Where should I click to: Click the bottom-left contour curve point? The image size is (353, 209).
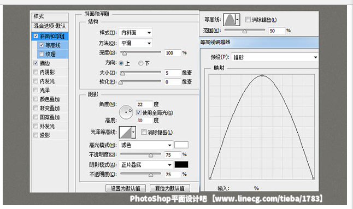pyautogui.click(x=210, y=178)
